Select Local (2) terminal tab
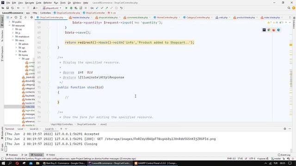Screen dimensions: 296x166 [x=34, y=129]
